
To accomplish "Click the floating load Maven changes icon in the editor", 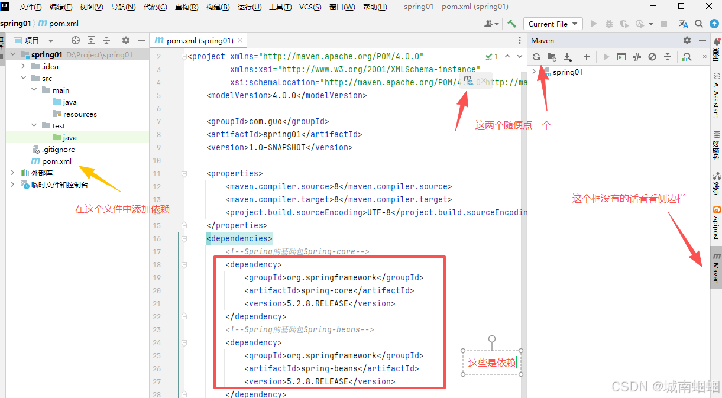I will 468,80.
